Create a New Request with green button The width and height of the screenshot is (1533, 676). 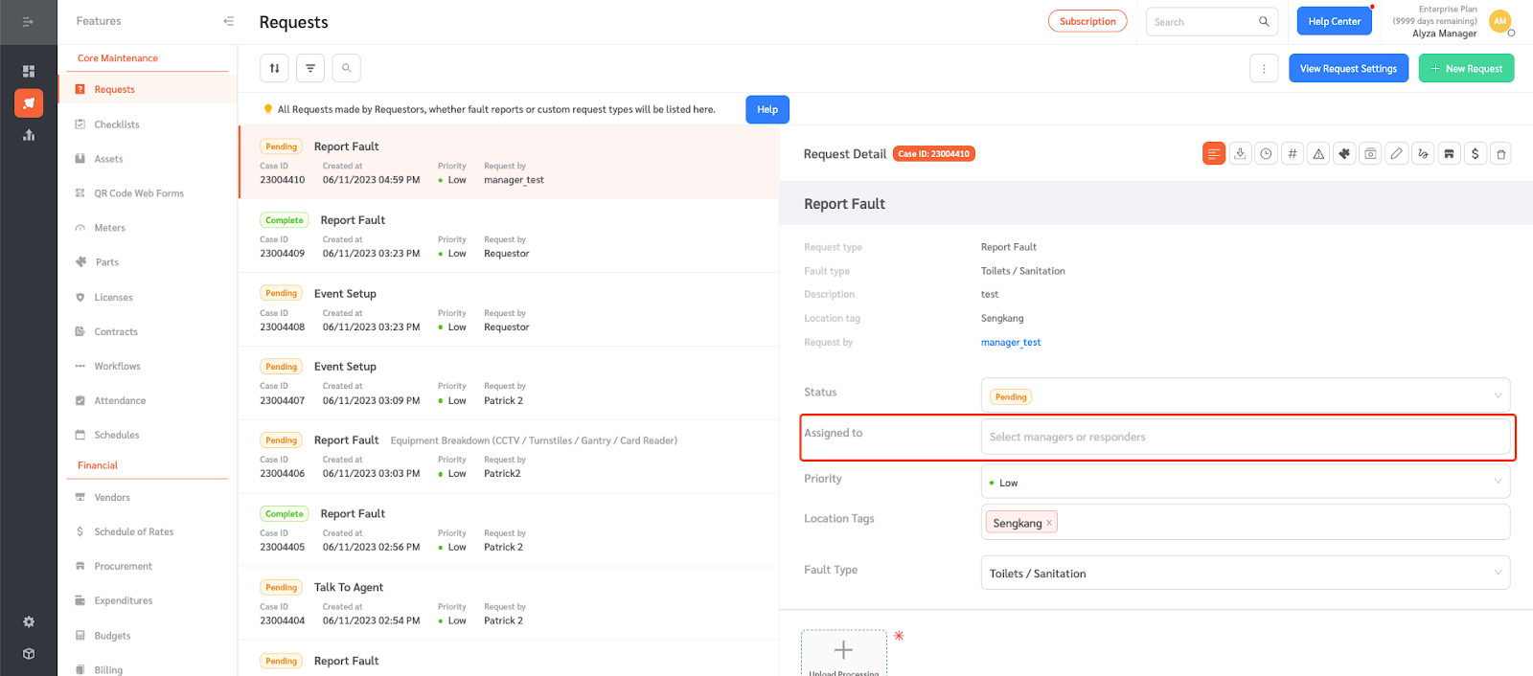tap(1466, 69)
